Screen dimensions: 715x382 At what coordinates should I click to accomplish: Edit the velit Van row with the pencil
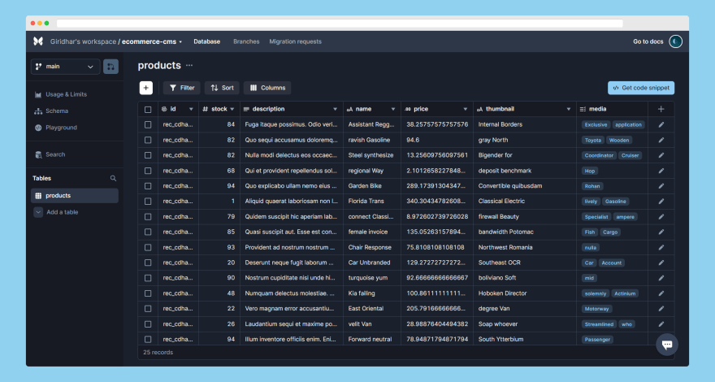click(661, 324)
